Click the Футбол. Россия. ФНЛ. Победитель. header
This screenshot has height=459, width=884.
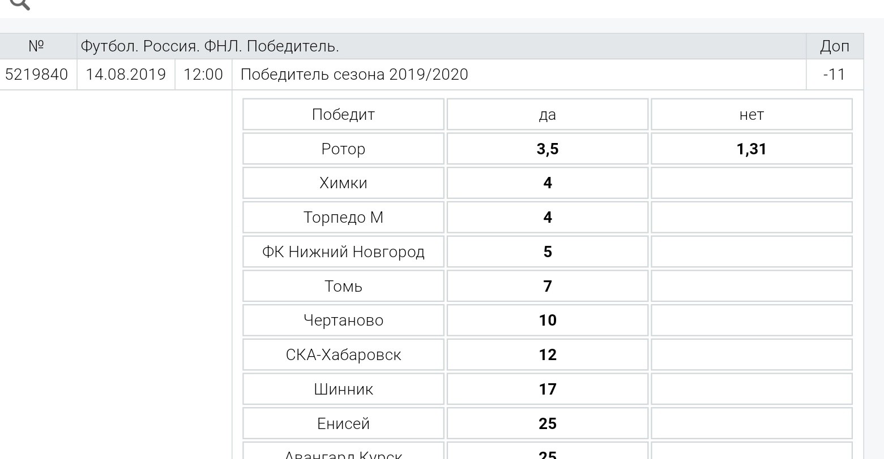[x=210, y=46]
